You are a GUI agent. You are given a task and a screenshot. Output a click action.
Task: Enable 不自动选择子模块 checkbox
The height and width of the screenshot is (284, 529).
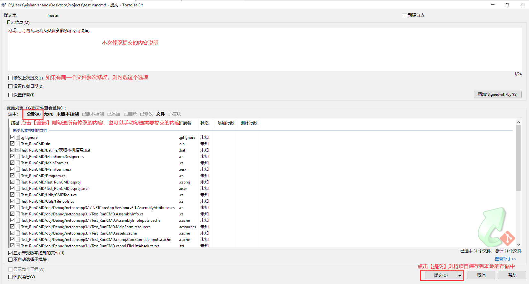point(10,259)
